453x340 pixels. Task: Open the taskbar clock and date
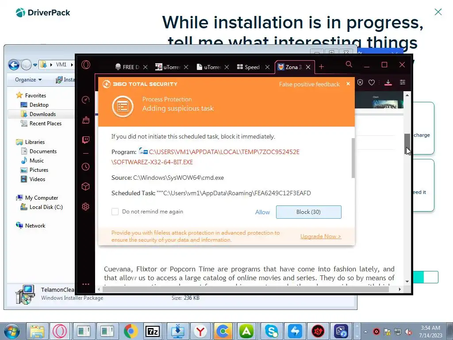click(431, 331)
